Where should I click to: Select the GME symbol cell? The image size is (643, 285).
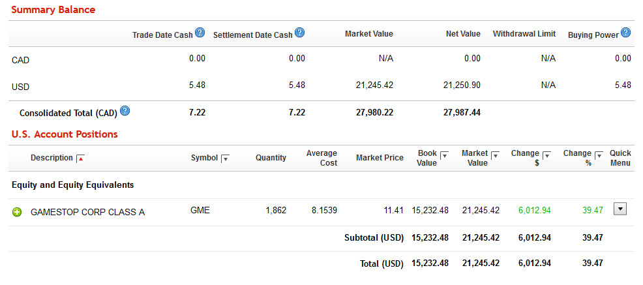point(200,211)
